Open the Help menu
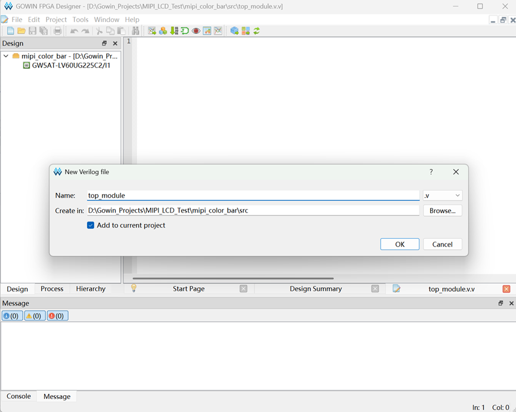Image resolution: width=516 pixels, height=412 pixels. tap(132, 20)
